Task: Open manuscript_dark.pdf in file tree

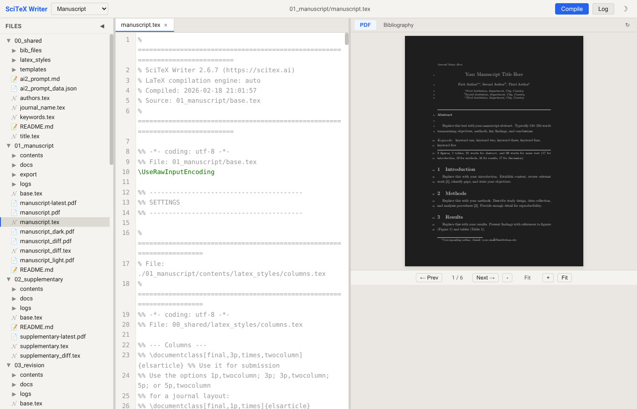Action: tap(47, 232)
